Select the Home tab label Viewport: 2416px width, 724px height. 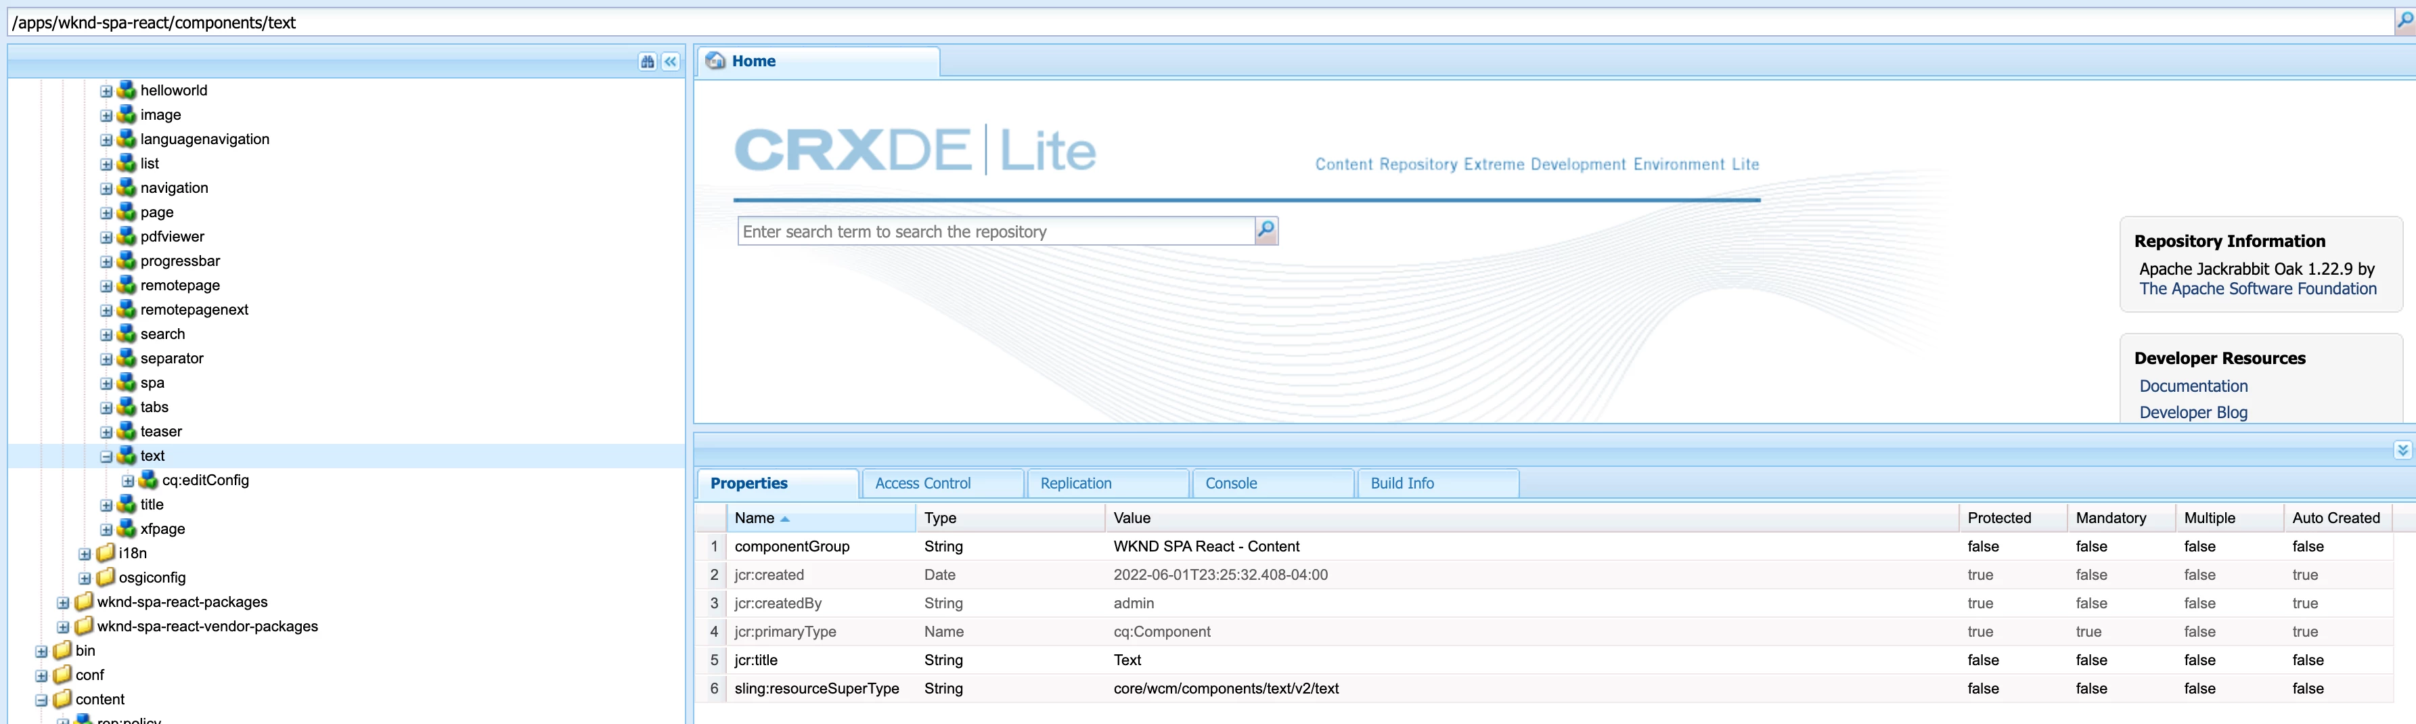pos(753,61)
